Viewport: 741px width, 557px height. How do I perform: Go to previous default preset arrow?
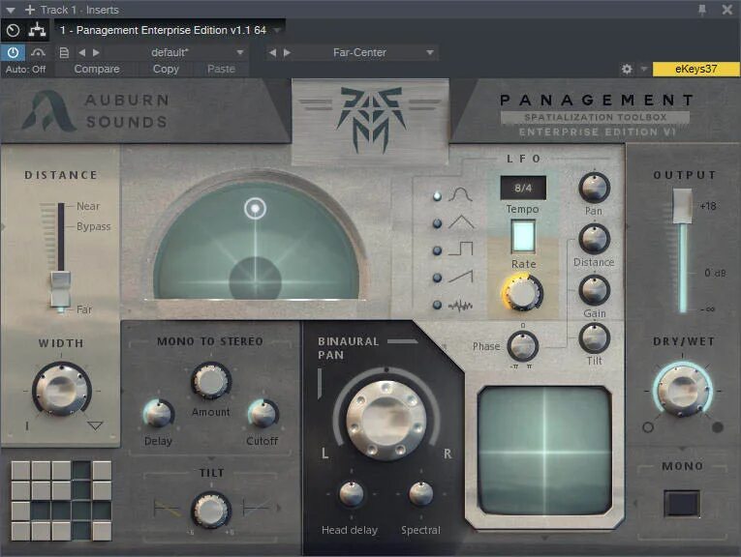[x=82, y=52]
